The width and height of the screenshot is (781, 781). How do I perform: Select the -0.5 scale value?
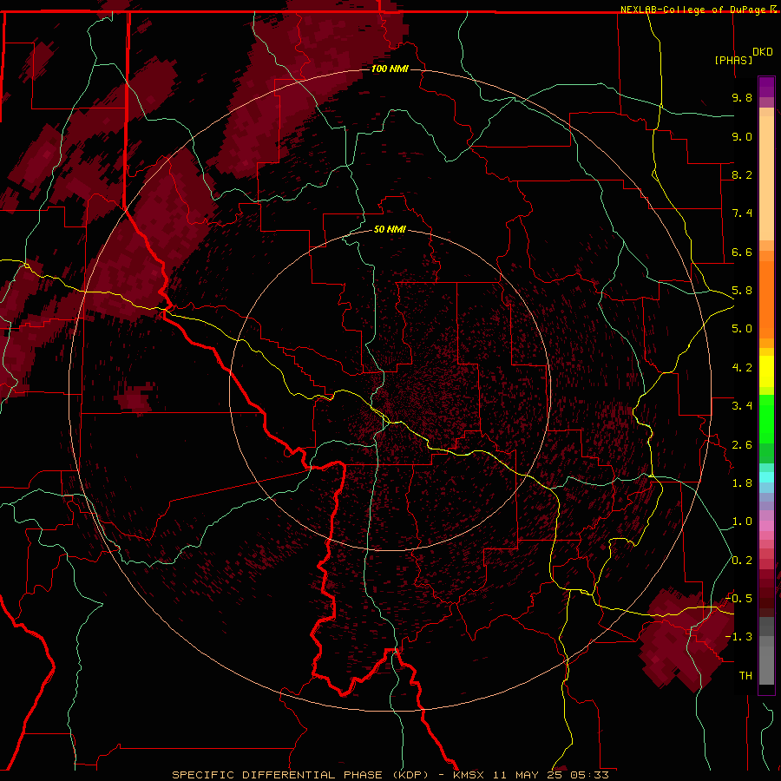739,598
